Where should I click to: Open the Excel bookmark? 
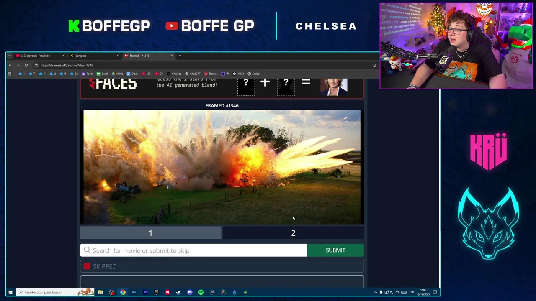coord(102,74)
